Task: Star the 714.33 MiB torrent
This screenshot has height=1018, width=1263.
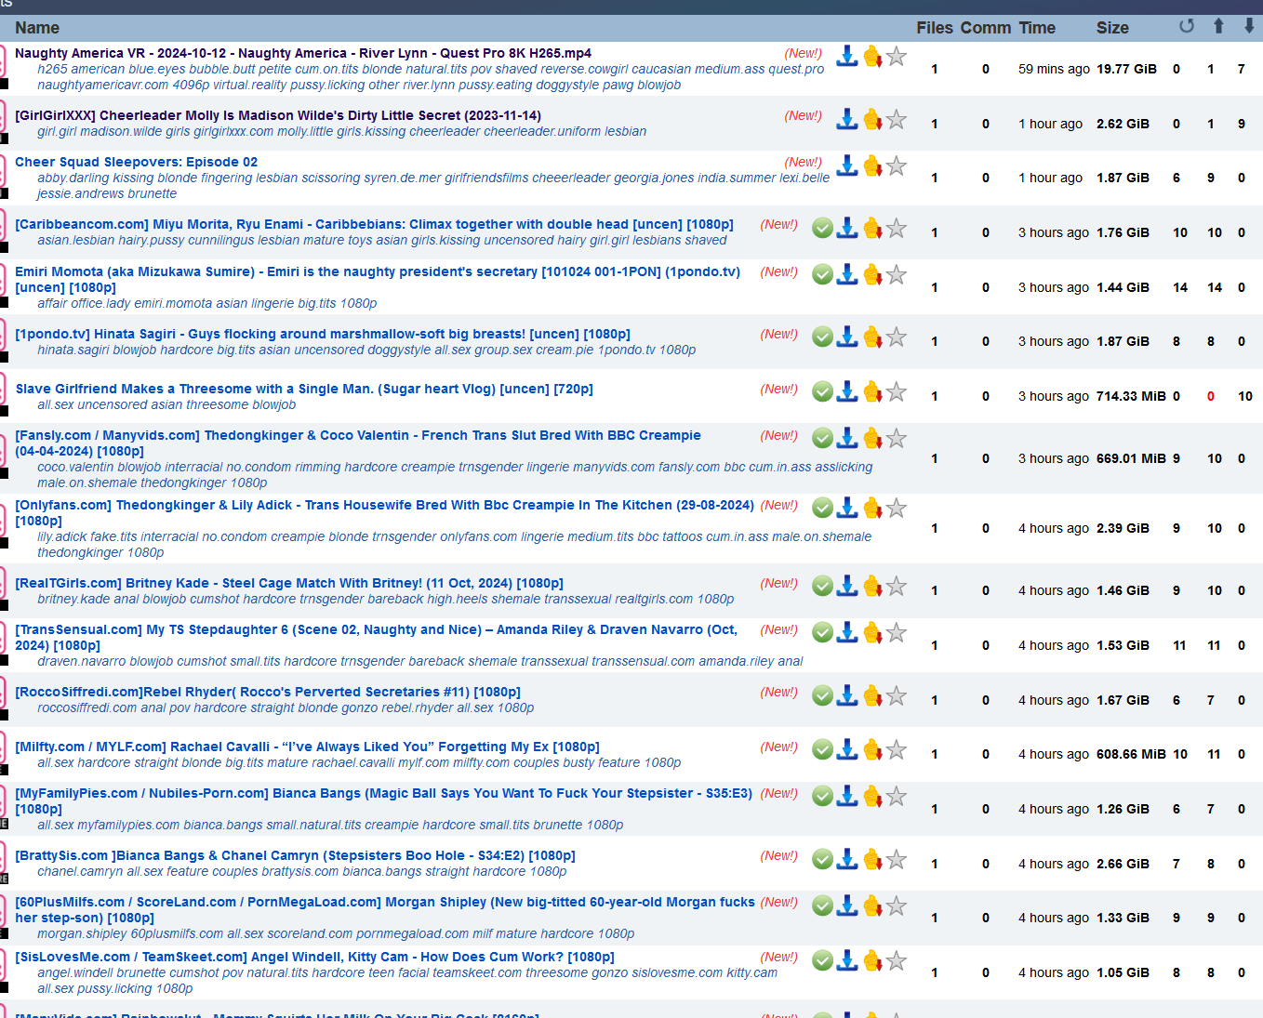Action: [x=897, y=391]
